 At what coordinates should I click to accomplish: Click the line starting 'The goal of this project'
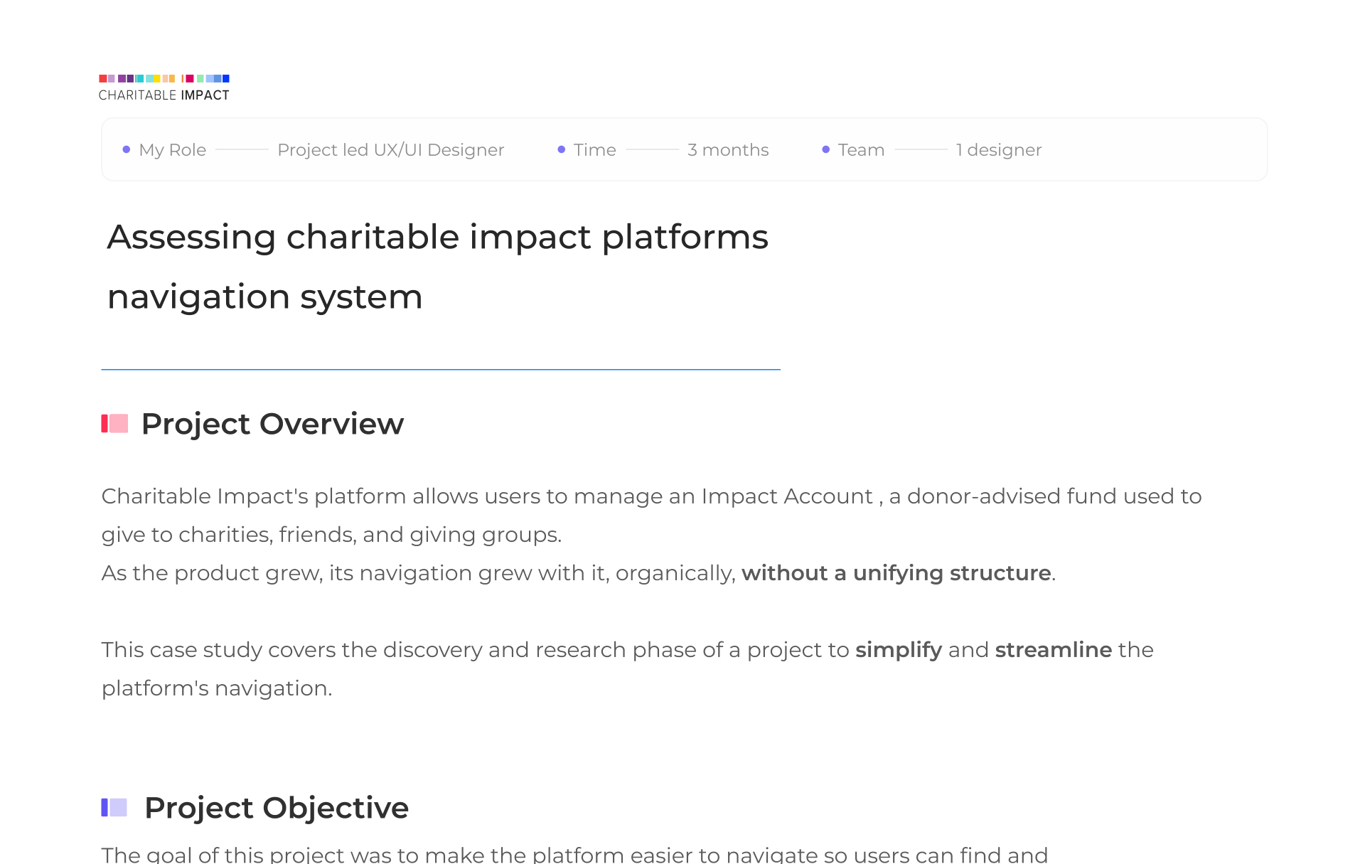tap(574, 853)
